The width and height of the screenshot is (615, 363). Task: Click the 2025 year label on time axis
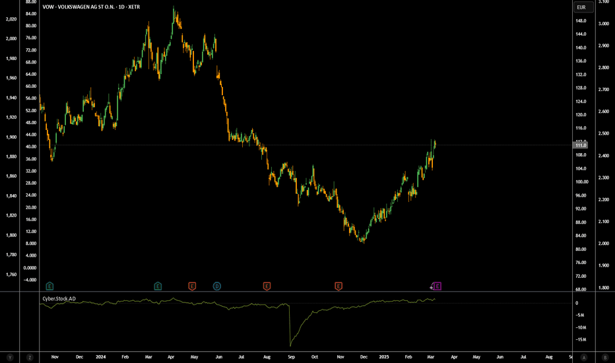tap(384, 356)
